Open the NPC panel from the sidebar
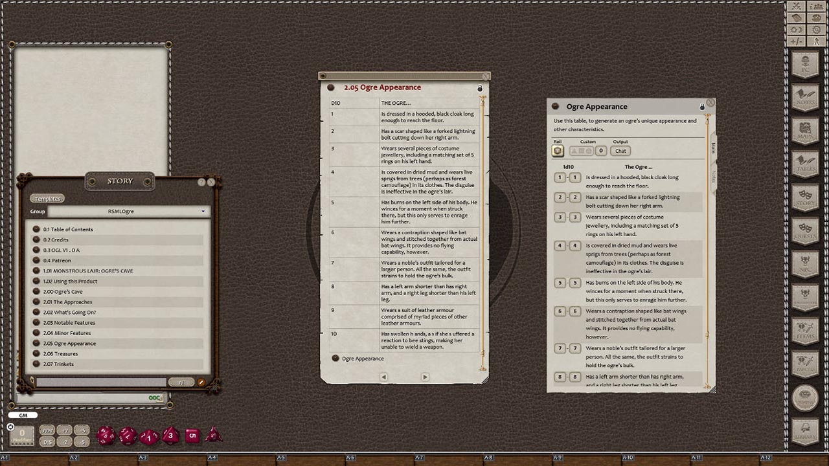Viewport: 829px width, 466px height. (805, 262)
